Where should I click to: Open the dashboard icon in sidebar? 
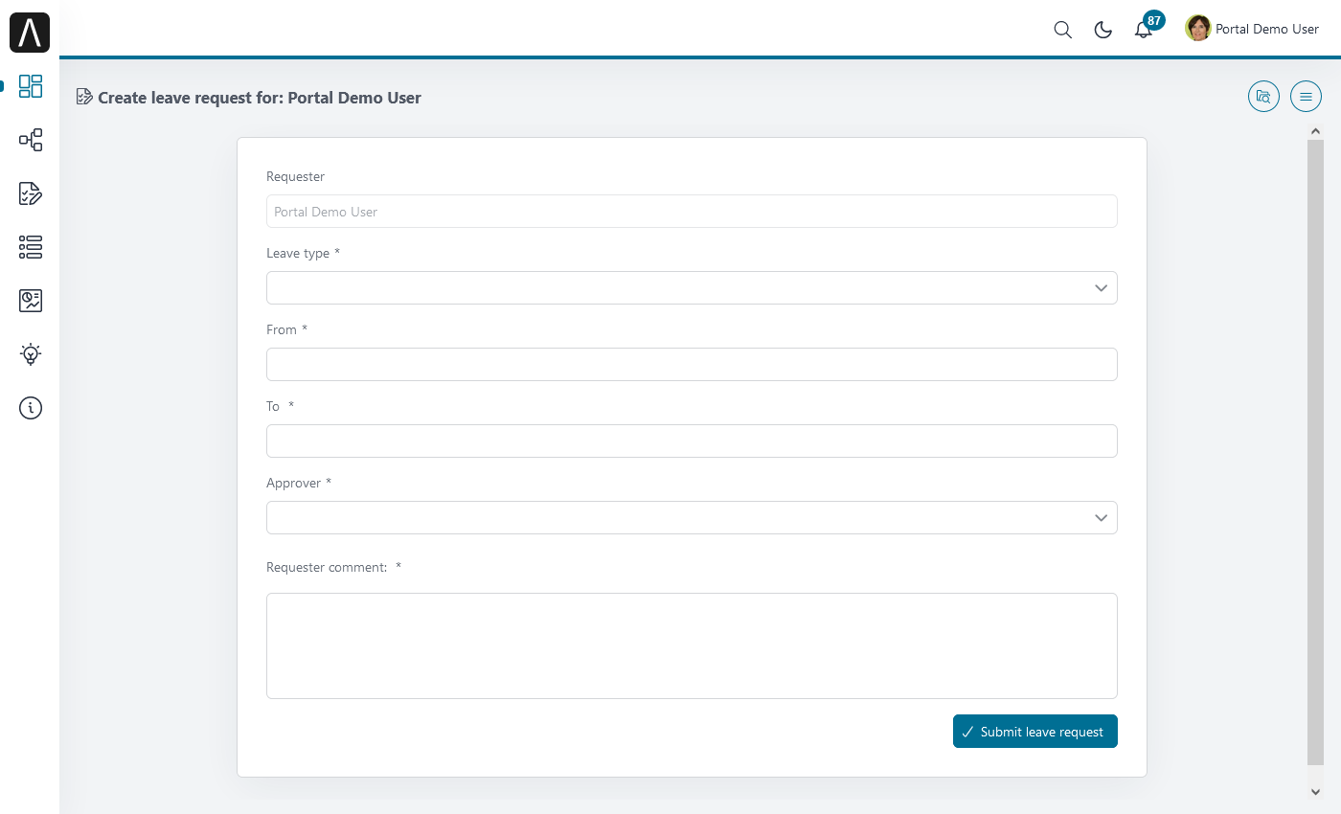coord(31,86)
